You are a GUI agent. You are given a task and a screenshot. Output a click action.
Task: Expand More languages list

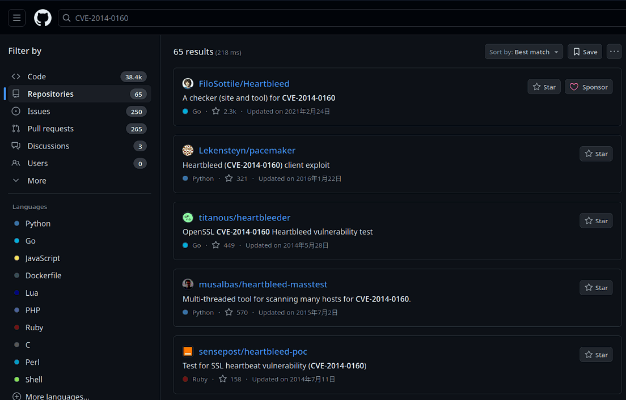pyautogui.click(x=51, y=397)
